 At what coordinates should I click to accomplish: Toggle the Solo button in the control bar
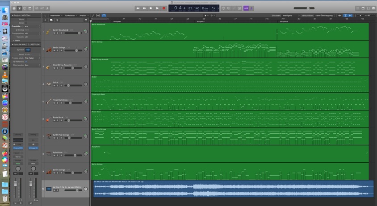(239, 8)
